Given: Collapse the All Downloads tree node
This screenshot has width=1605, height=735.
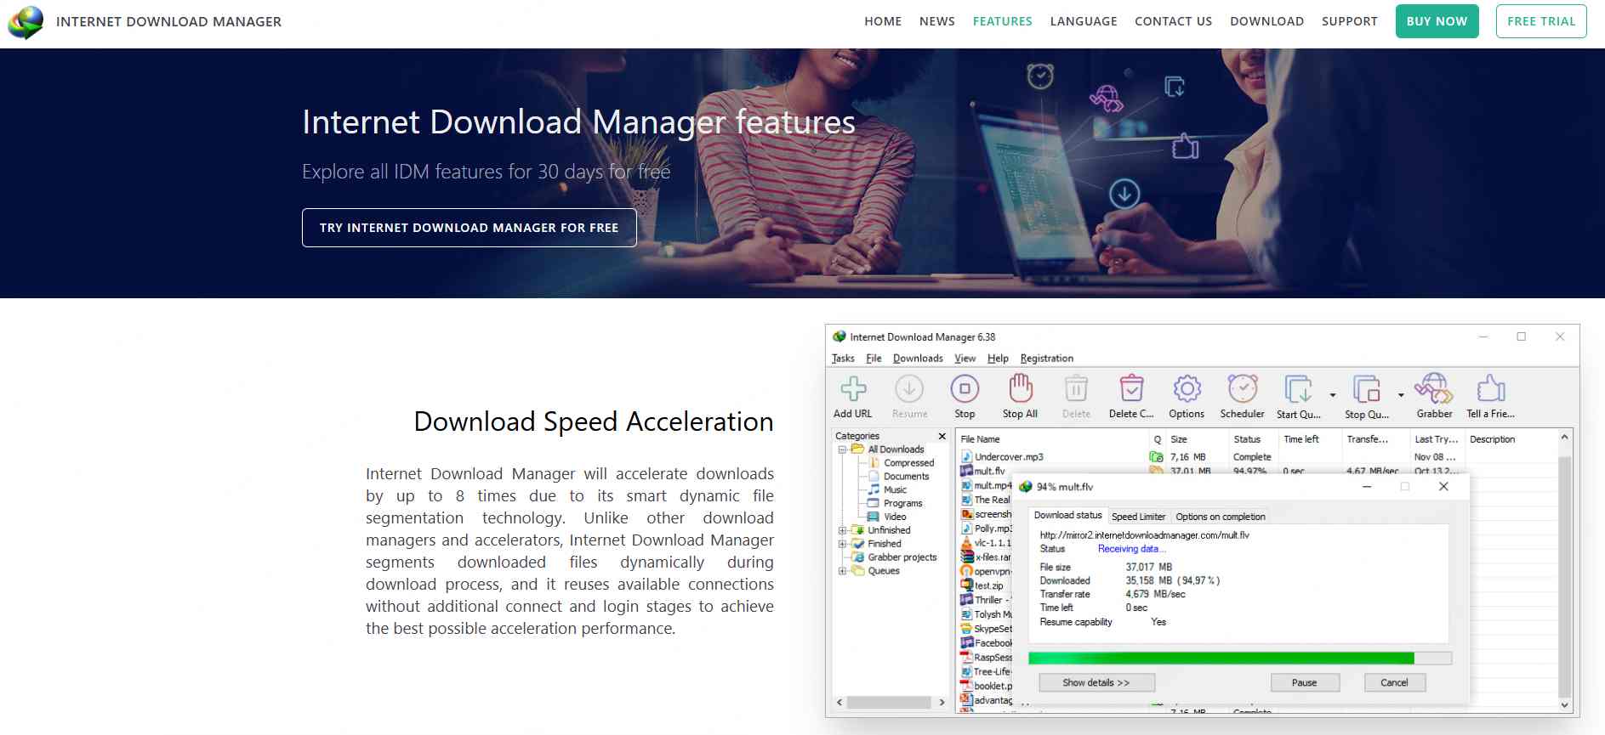Looking at the screenshot, I should (842, 449).
